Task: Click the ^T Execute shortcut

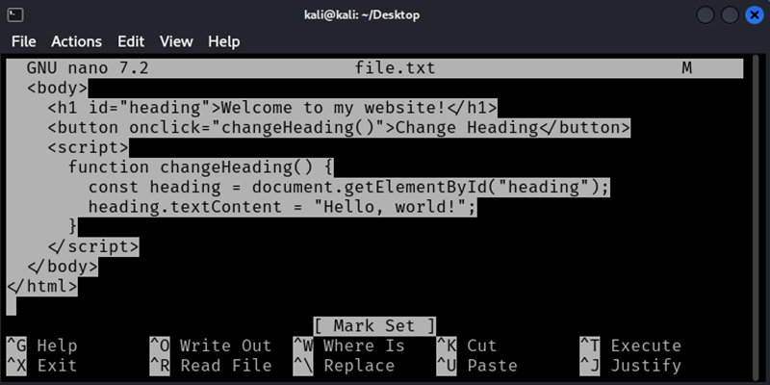Action: pos(630,346)
